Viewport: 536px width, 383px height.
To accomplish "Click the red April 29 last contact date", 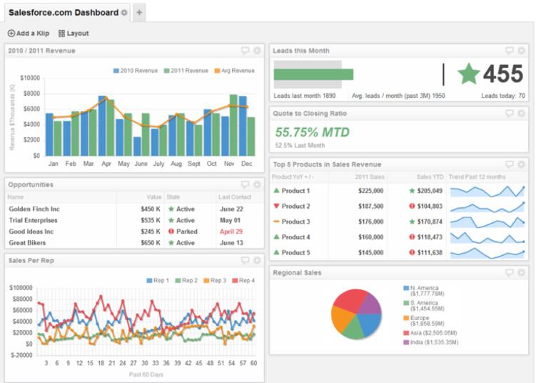I will coord(231,232).
